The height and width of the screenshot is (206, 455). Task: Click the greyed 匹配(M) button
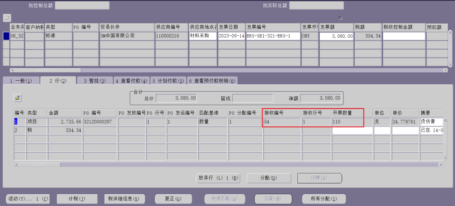point(273,199)
